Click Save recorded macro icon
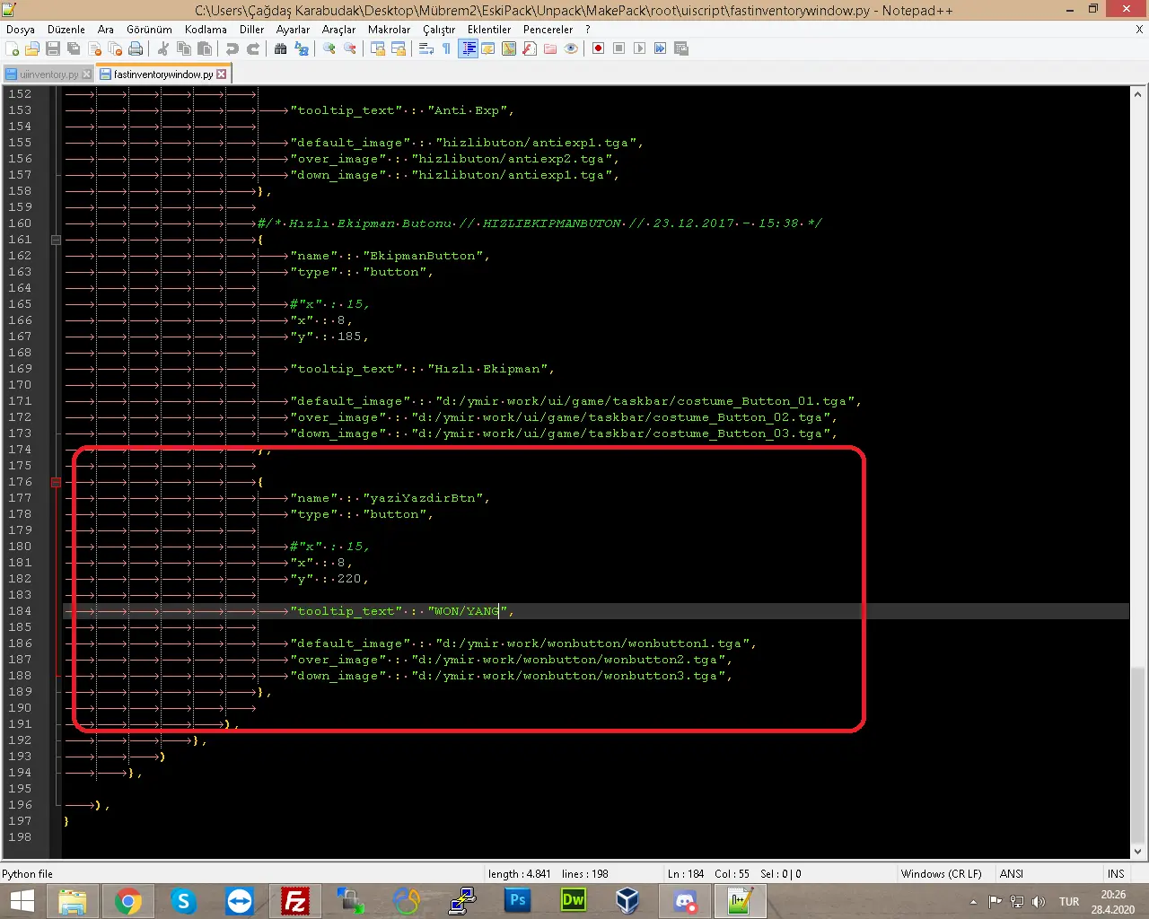Viewport: 1149px width, 919px height. (681, 48)
